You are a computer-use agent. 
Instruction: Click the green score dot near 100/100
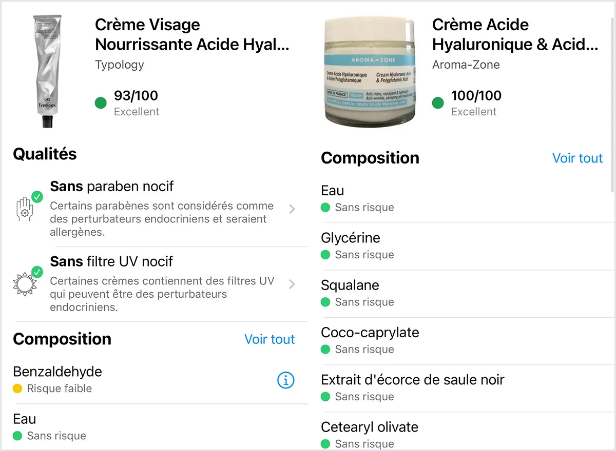tap(438, 102)
